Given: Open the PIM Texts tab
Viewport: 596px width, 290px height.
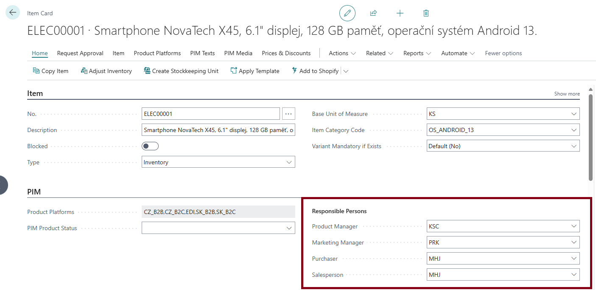Looking at the screenshot, I should click(202, 53).
